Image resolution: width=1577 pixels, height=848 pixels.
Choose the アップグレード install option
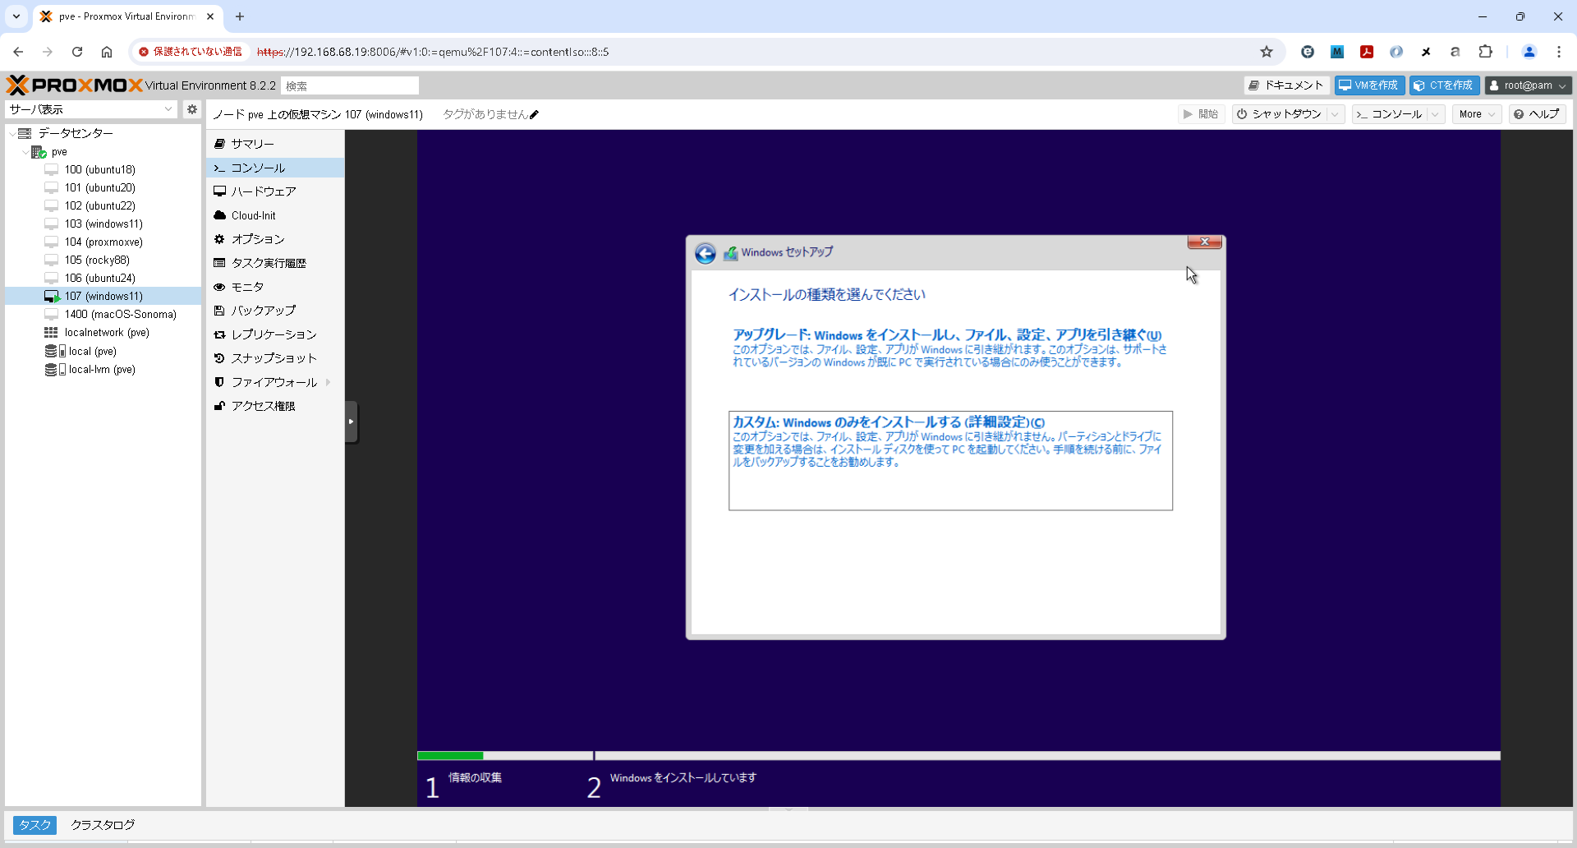tap(949, 348)
